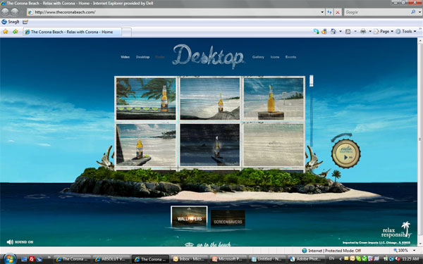Open the search provider dropdown arrow
Image resolution: width=423 pixels, height=264 pixels.
(419, 12)
